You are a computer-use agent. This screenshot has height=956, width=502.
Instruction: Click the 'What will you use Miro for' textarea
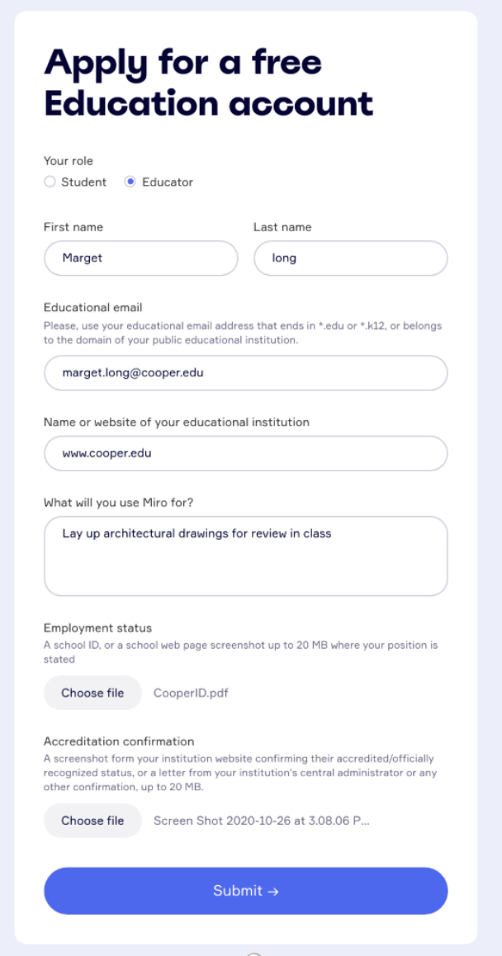pos(245,556)
